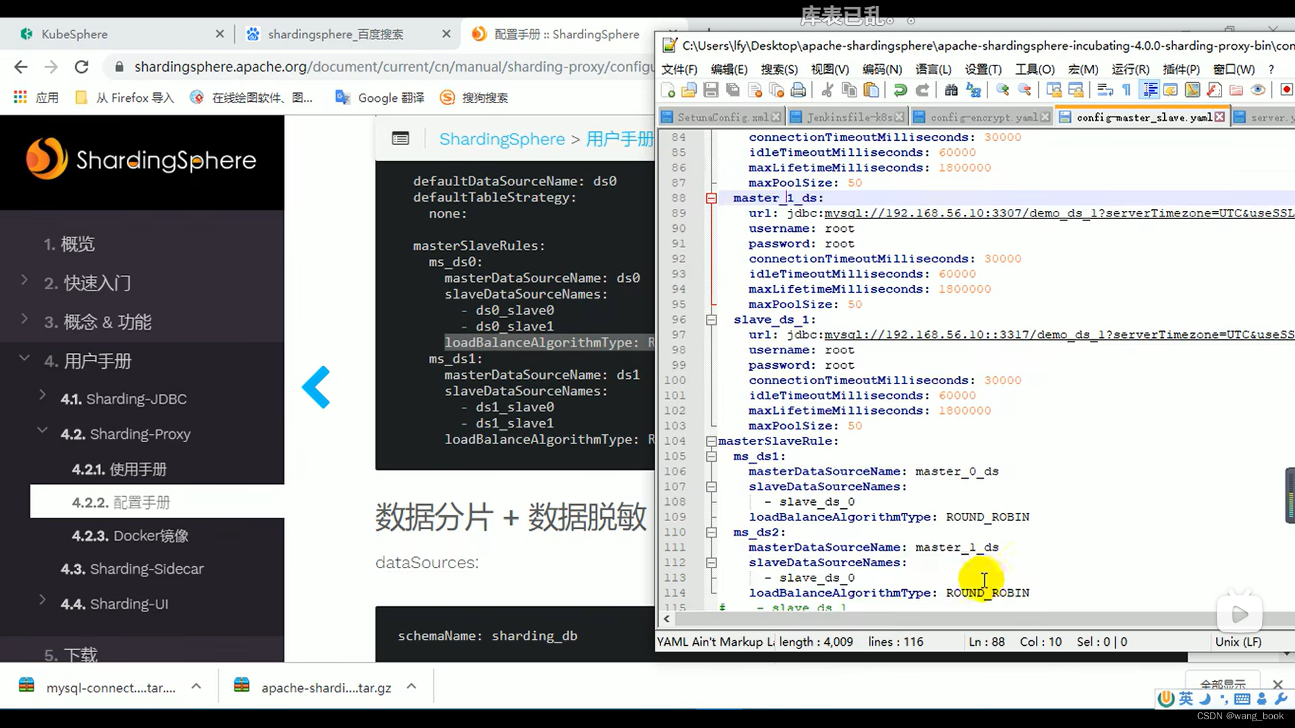Click ShardingSphere breadcrumb link

tap(502, 139)
